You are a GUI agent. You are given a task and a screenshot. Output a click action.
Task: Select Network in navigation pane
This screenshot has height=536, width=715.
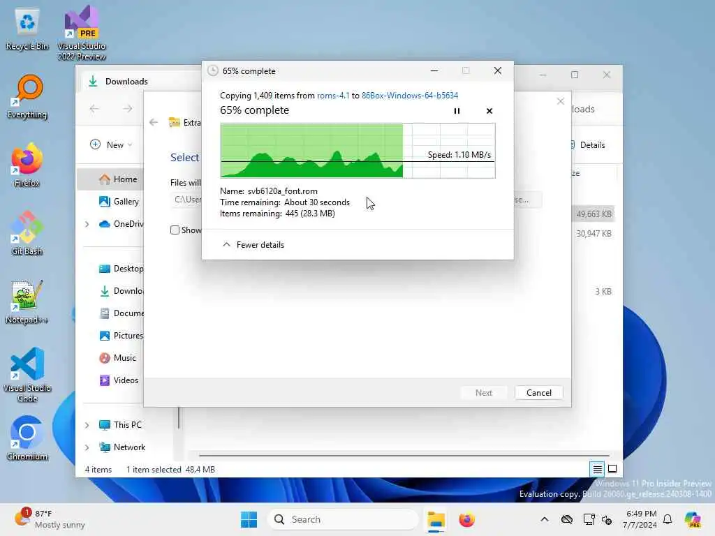tap(122, 447)
